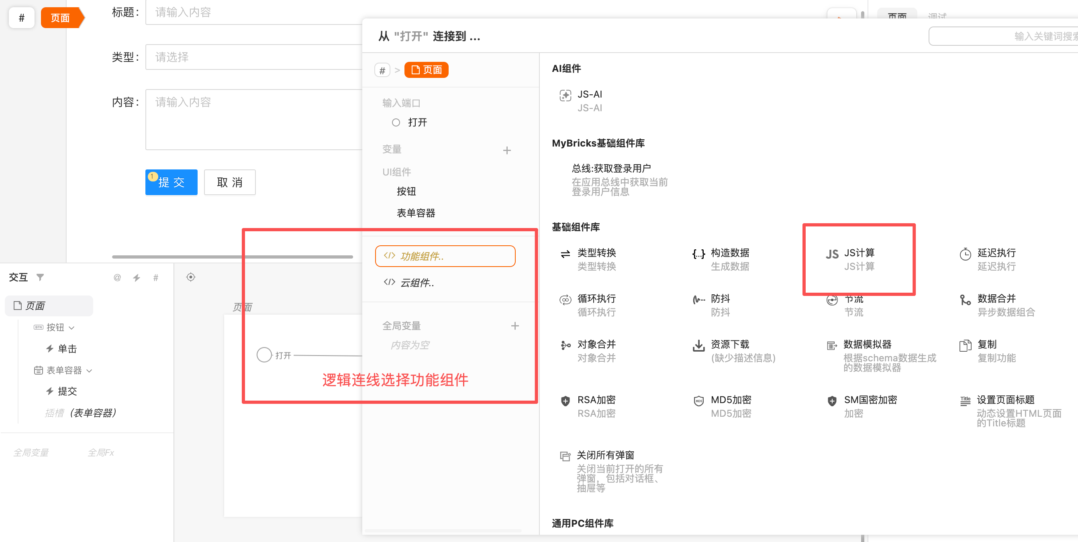Image resolution: width=1078 pixels, height=542 pixels.
Task: Select the 打开 input port radio
Action: [x=396, y=122]
